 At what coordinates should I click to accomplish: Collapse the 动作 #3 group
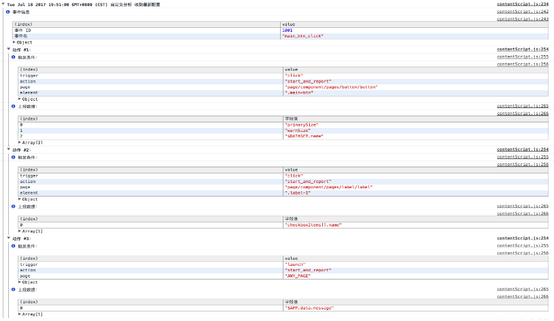point(10,239)
